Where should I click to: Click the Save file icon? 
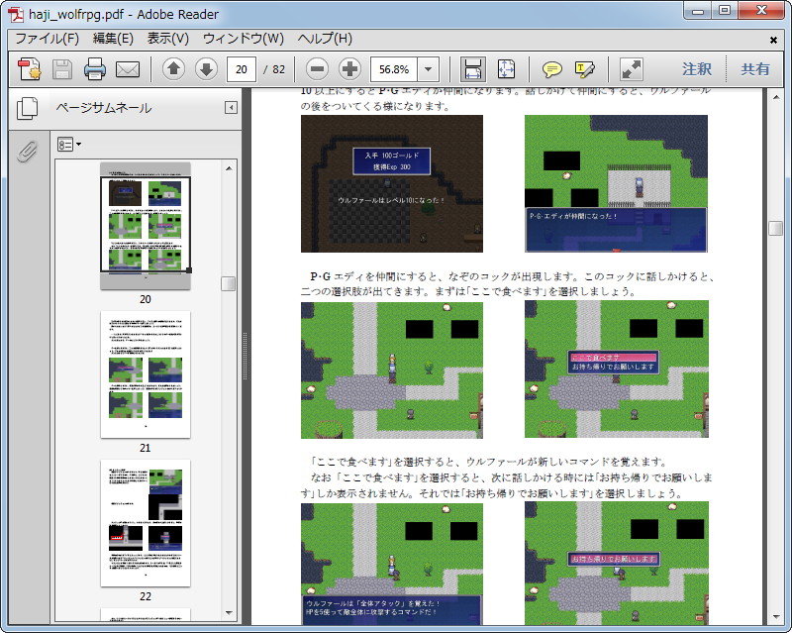click(x=62, y=69)
